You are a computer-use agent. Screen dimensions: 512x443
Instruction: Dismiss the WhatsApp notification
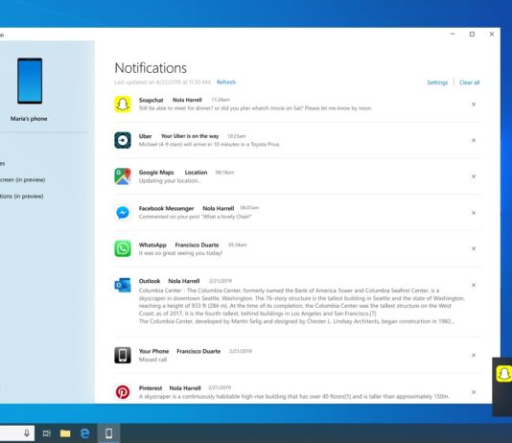474,248
